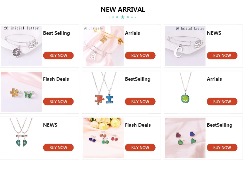
Task: Click Buy Now for the pumpkin necklace
Action: click(x=222, y=102)
